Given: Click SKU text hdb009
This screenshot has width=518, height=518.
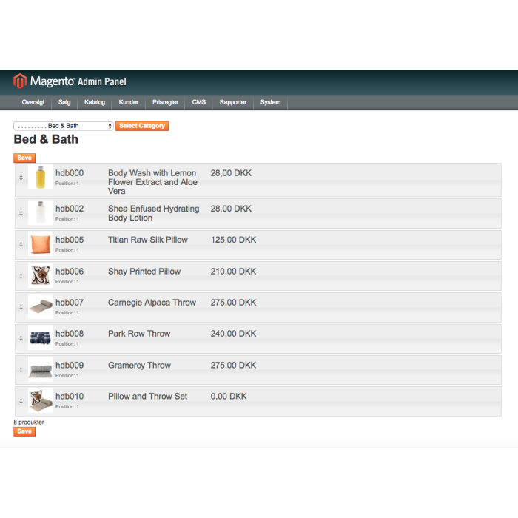Looking at the screenshot, I should pos(70,366).
